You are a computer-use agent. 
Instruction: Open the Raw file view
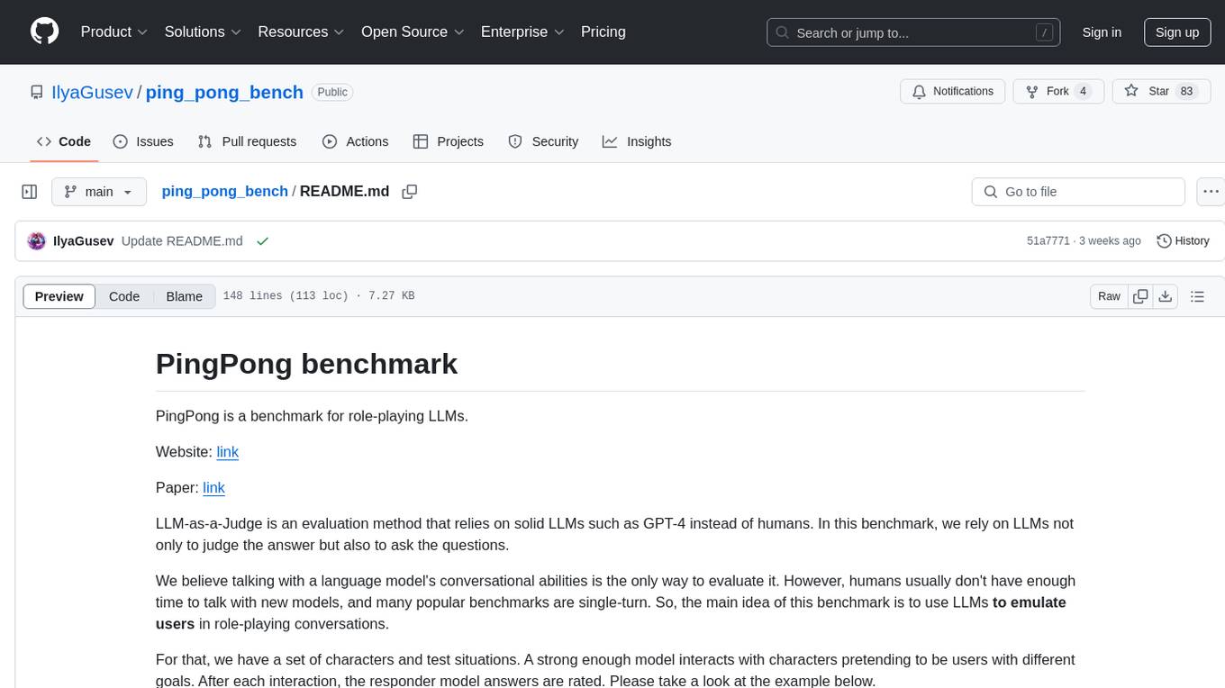click(x=1110, y=296)
